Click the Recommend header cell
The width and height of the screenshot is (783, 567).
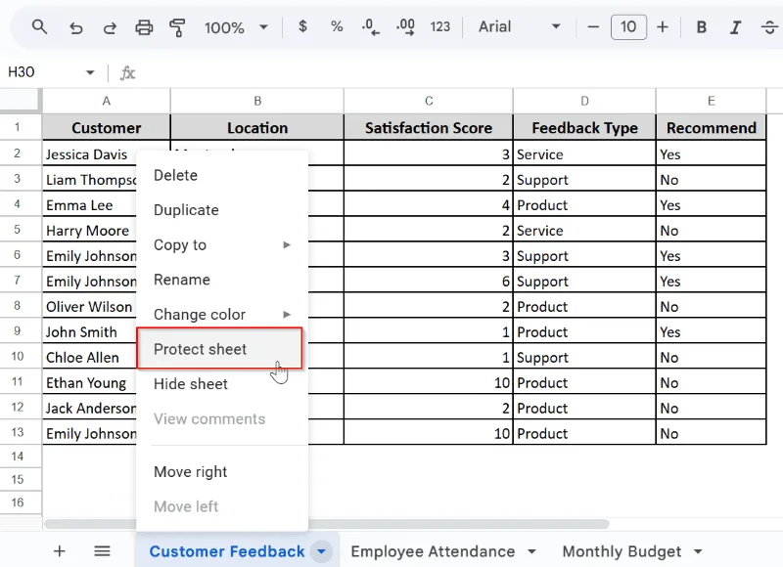[x=712, y=128]
